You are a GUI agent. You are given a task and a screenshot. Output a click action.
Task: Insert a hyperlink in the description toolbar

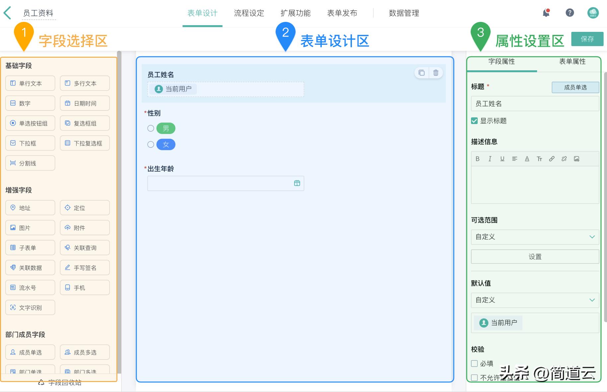[x=552, y=159]
